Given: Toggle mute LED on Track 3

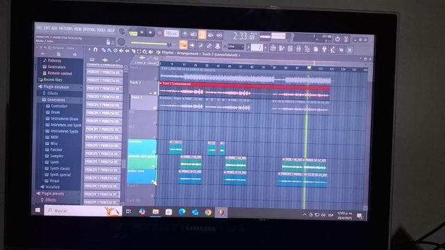Looking at the screenshot, I should point(155,108).
